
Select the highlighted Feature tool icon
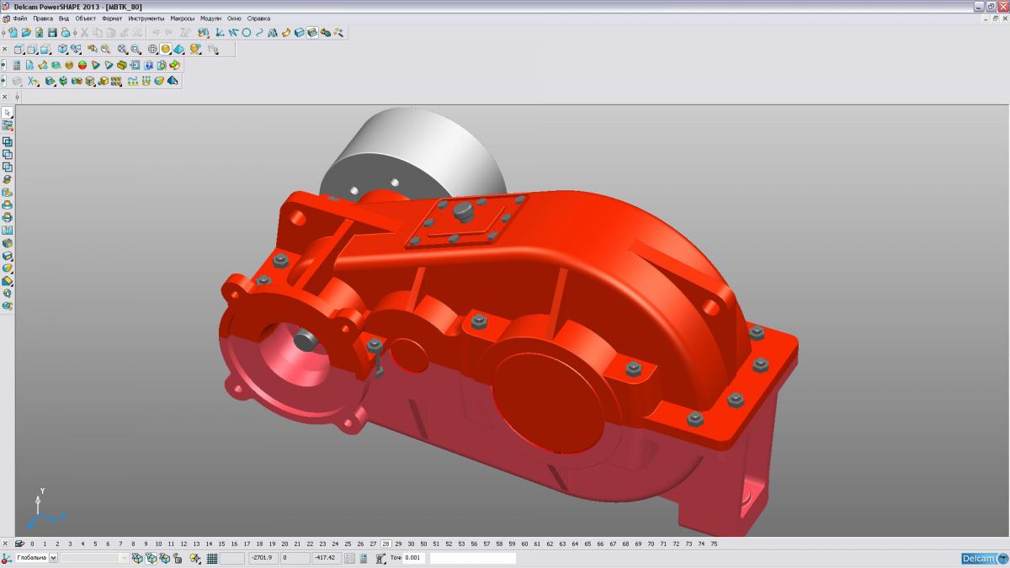pyautogui.click(x=312, y=32)
